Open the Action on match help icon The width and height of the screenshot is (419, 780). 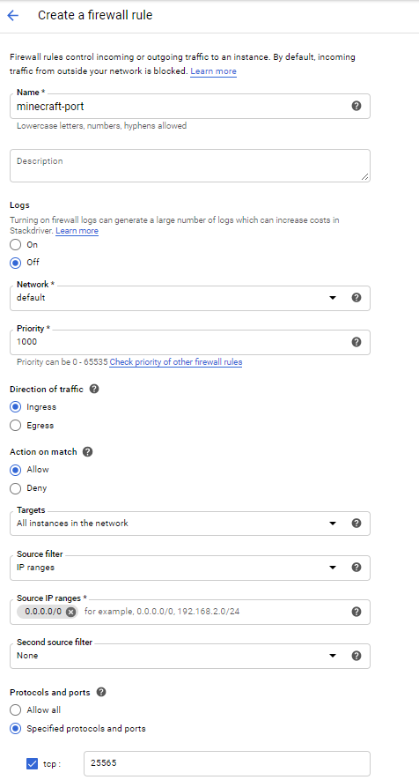pos(87,451)
